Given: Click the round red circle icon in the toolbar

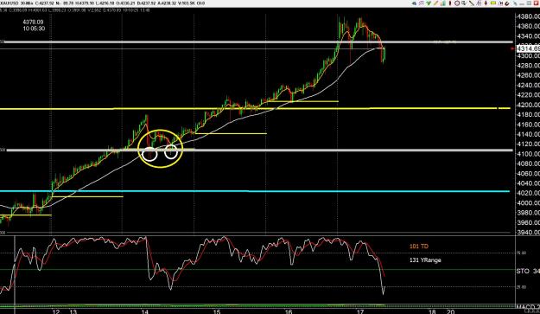Looking at the screenshot, I should pos(457,3).
